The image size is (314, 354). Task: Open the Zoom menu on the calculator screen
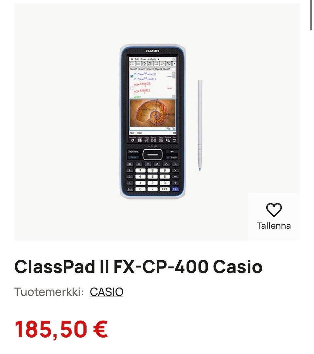143,59
